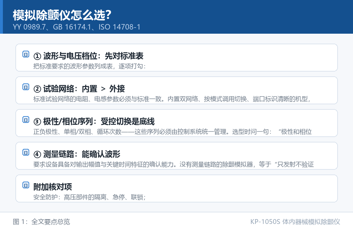
Task: Click the text starting 要求设备具备对输出幅值
Action: click(x=174, y=164)
